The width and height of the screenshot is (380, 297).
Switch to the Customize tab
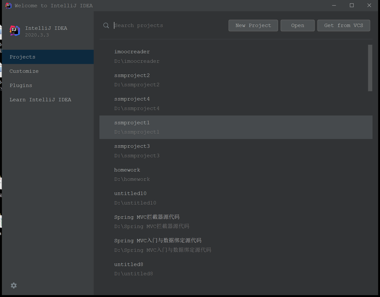tap(48, 71)
